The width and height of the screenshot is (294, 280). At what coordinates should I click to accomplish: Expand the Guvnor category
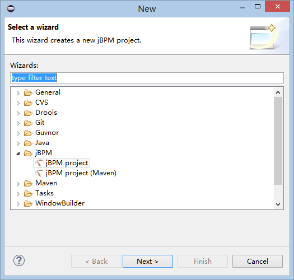pyautogui.click(x=18, y=133)
